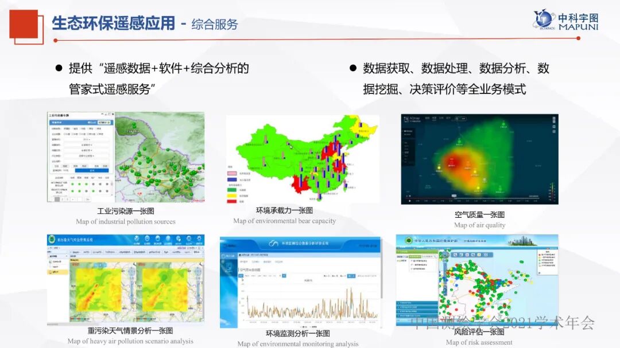The width and height of the screenshot is (620, 348).
Task: Click the red legend swatch on China capacity map
Action: pos(232,201)
